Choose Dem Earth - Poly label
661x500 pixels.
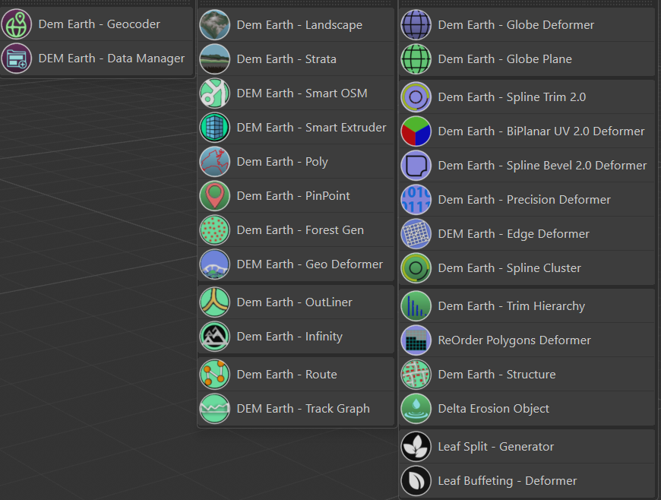(x=283, y=162)
